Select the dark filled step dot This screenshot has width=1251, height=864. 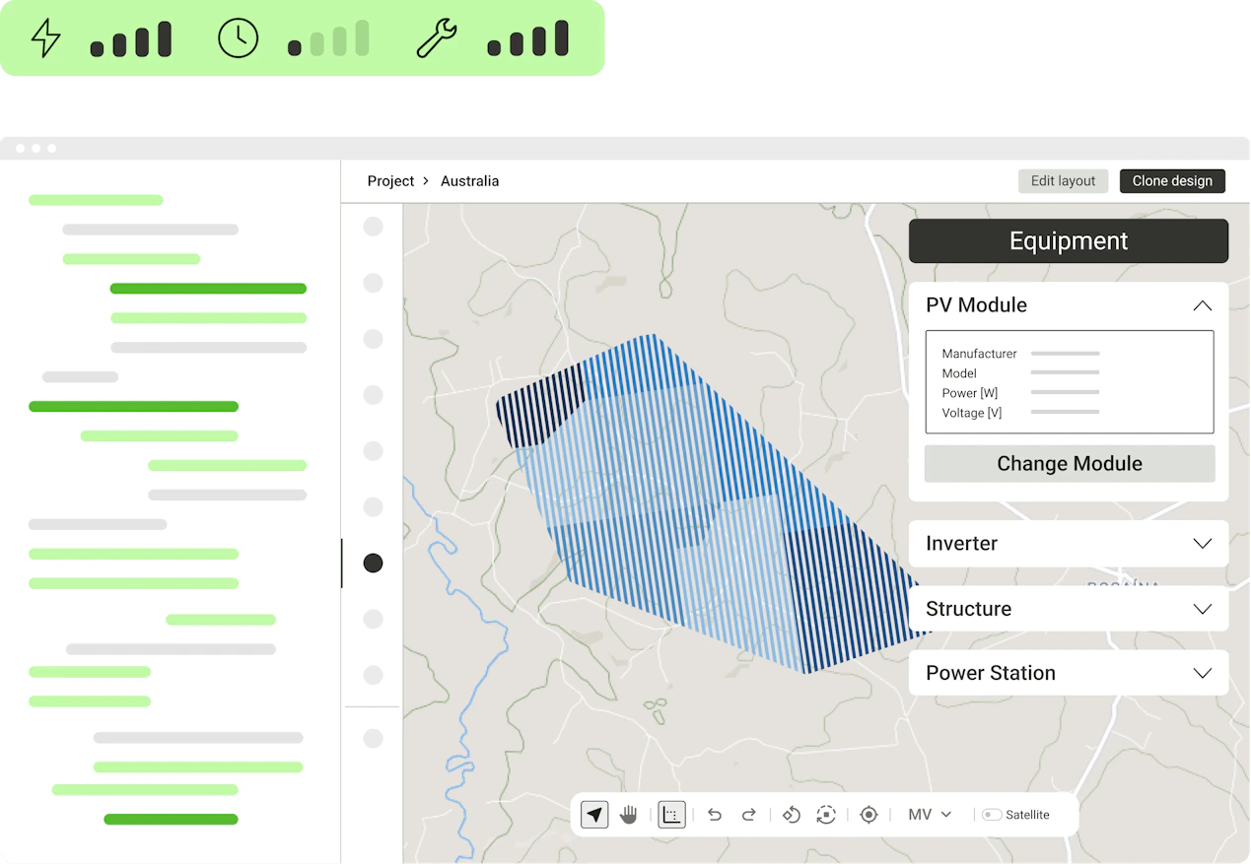pyautogui.click(x=373, y=563)
